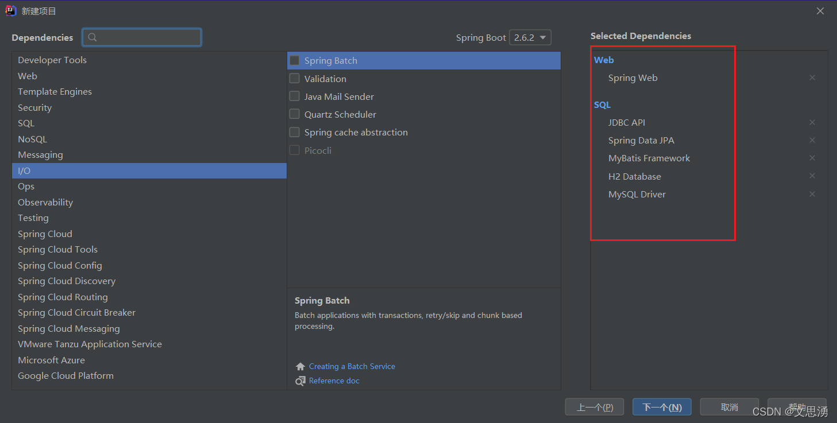The image size is (837, 423).
Task: Open the NoSQL category
Action: [149, 139]
